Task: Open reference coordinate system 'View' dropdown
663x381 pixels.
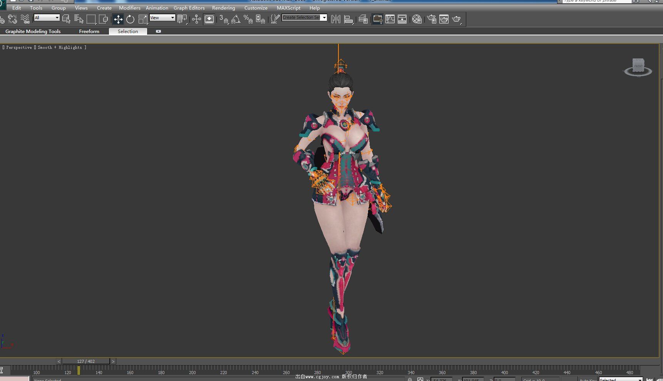Action: [162, 17]
